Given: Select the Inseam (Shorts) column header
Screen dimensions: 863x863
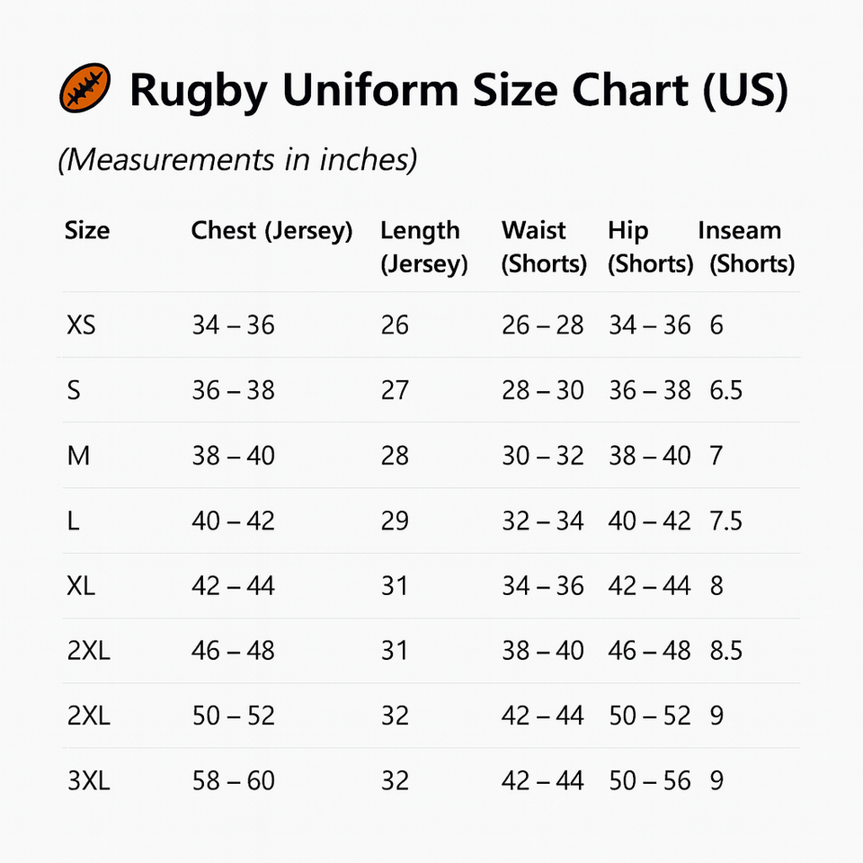Looking at the screenshot, I should pos(746,247).
